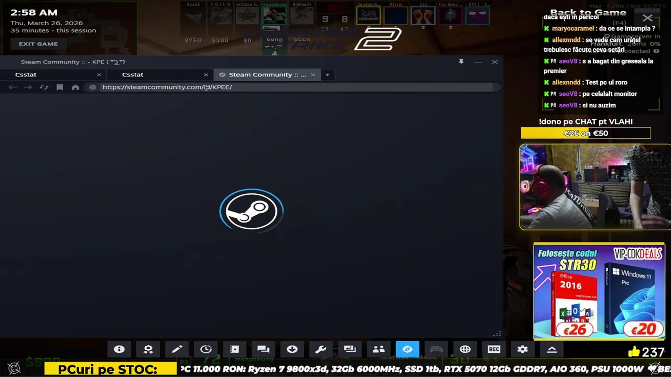671x377 pixels.
Task: Close the Steam Community browser window
Action: [x=495, y=62]
